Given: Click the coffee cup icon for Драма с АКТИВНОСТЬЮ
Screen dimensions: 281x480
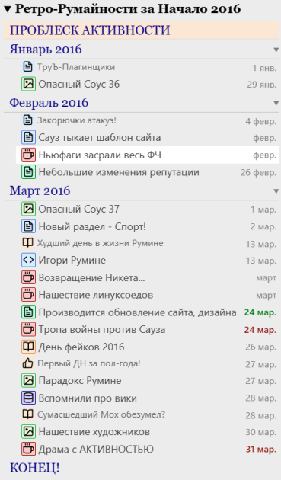Looking at the screenshot, I should [x=28, y=449].
